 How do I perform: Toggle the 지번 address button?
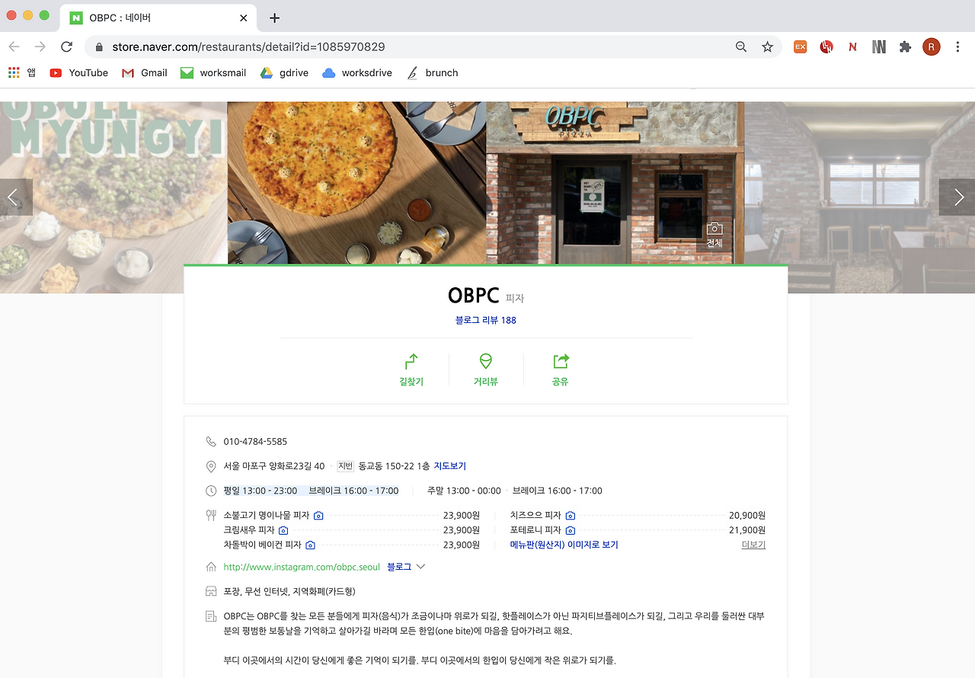tap(345, 466)
